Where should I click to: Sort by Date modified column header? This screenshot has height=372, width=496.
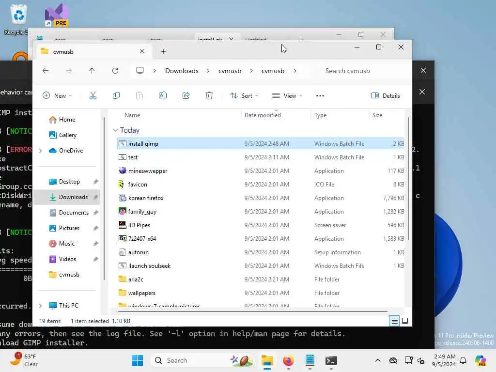263,115
